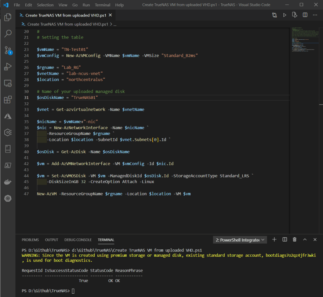Switch to the DEBUG CONSOLE panel tab
This screenshot has height=297, width=323.
(x=78, y=240)
